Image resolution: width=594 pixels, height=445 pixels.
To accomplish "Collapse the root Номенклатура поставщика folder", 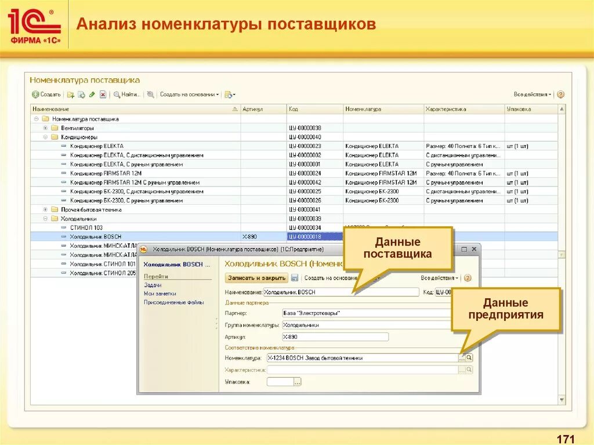I will point(37,119).
